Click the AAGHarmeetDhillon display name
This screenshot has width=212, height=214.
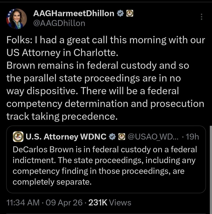pos(74,14)
